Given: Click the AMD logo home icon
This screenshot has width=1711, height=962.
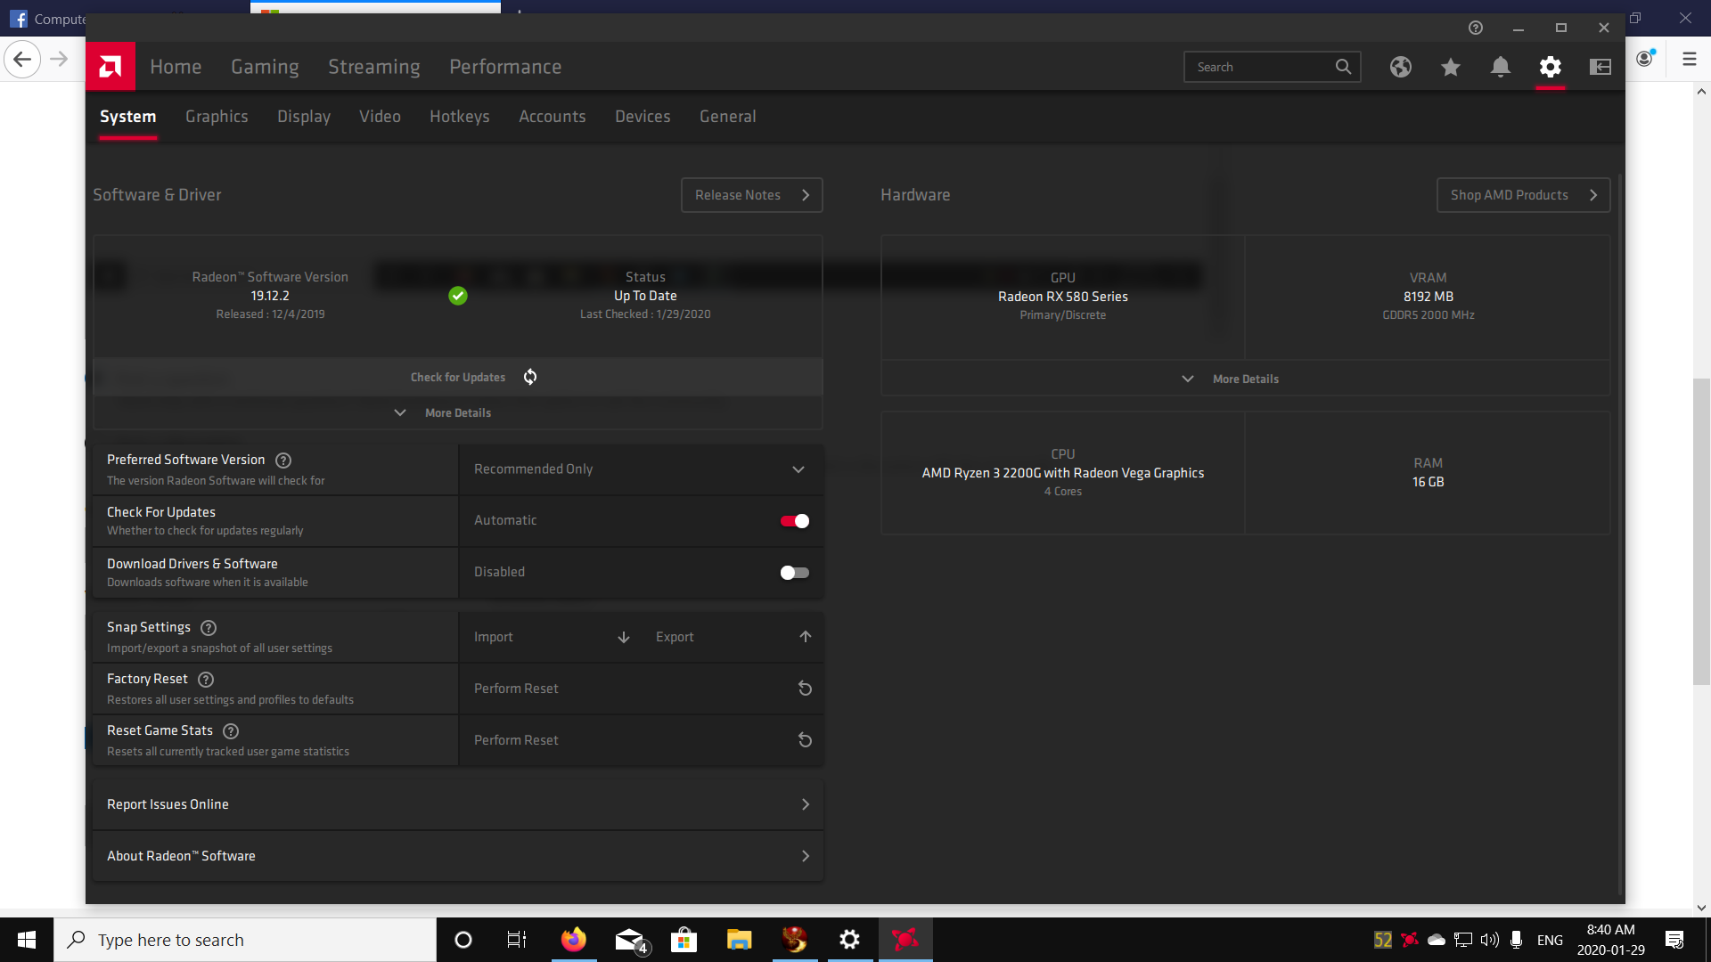Looking at the screenshot, I should [x=111, y=67].
